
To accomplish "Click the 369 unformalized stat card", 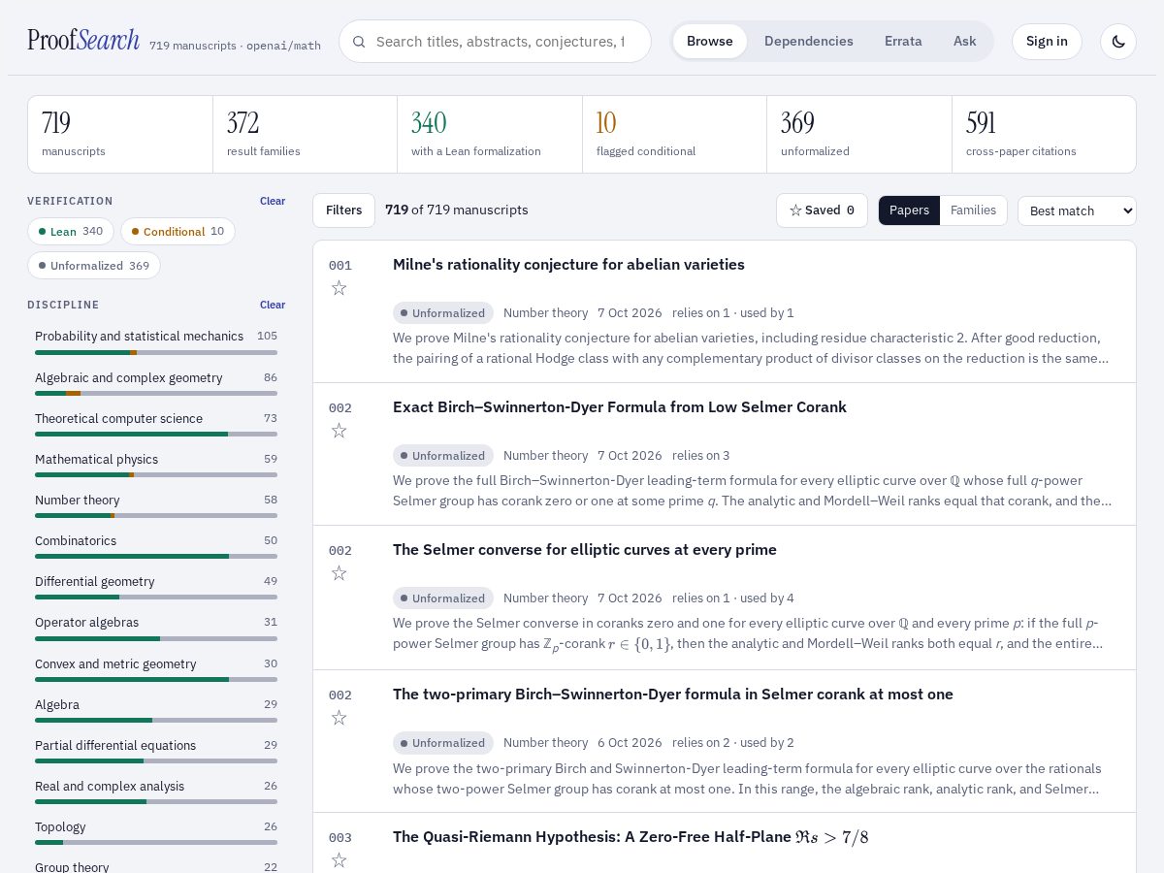I will [859, 135].
